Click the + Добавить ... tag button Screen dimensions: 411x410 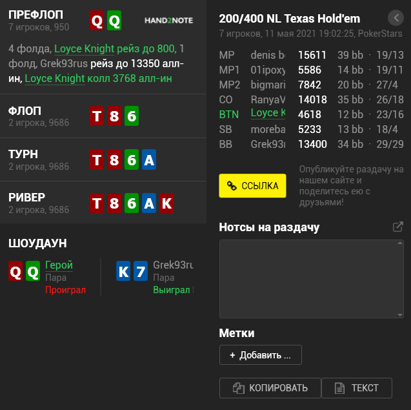260,354
